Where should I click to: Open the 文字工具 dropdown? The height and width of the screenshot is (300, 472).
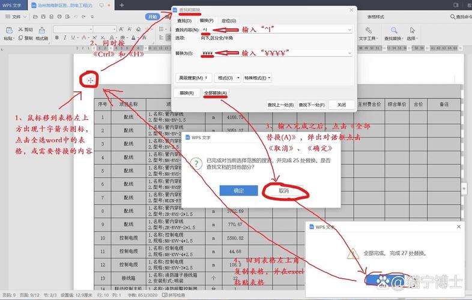[368, 38]
